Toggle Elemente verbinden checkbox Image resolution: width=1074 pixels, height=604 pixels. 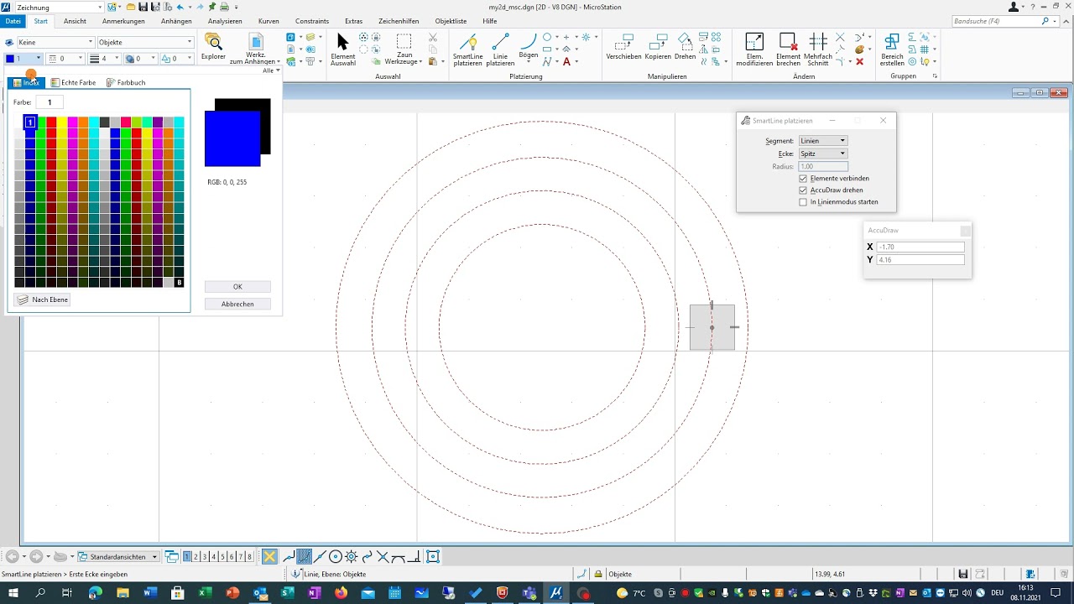803,179
